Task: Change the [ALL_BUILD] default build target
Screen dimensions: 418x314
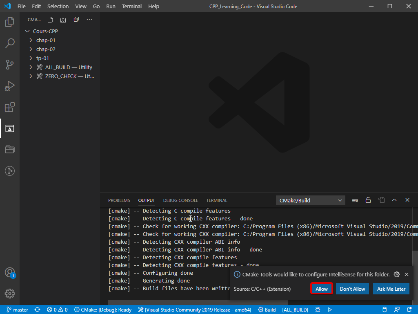Action: 295,310
